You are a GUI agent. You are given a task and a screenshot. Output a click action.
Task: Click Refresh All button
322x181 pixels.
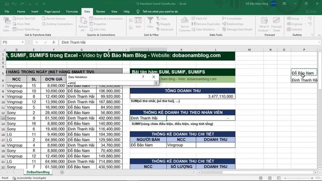(83, 24)
